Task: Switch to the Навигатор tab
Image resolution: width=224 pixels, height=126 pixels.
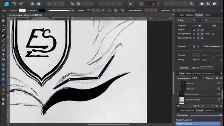Action: click(x=209, y=111)
